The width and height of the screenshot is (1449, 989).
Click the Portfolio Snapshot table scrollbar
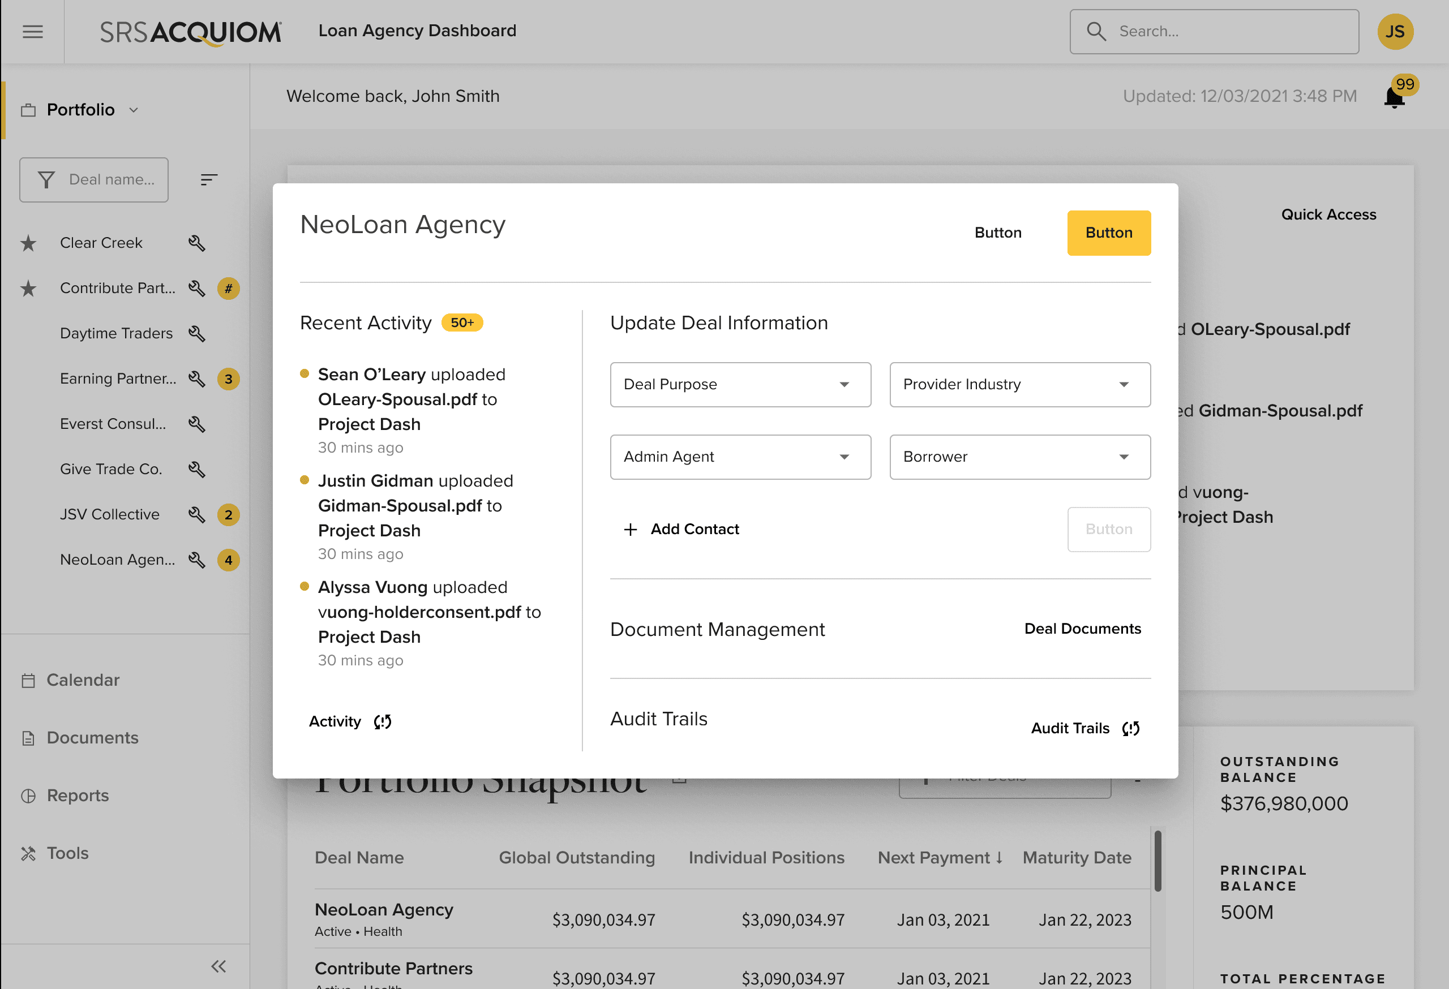[x=1157, y=861]
